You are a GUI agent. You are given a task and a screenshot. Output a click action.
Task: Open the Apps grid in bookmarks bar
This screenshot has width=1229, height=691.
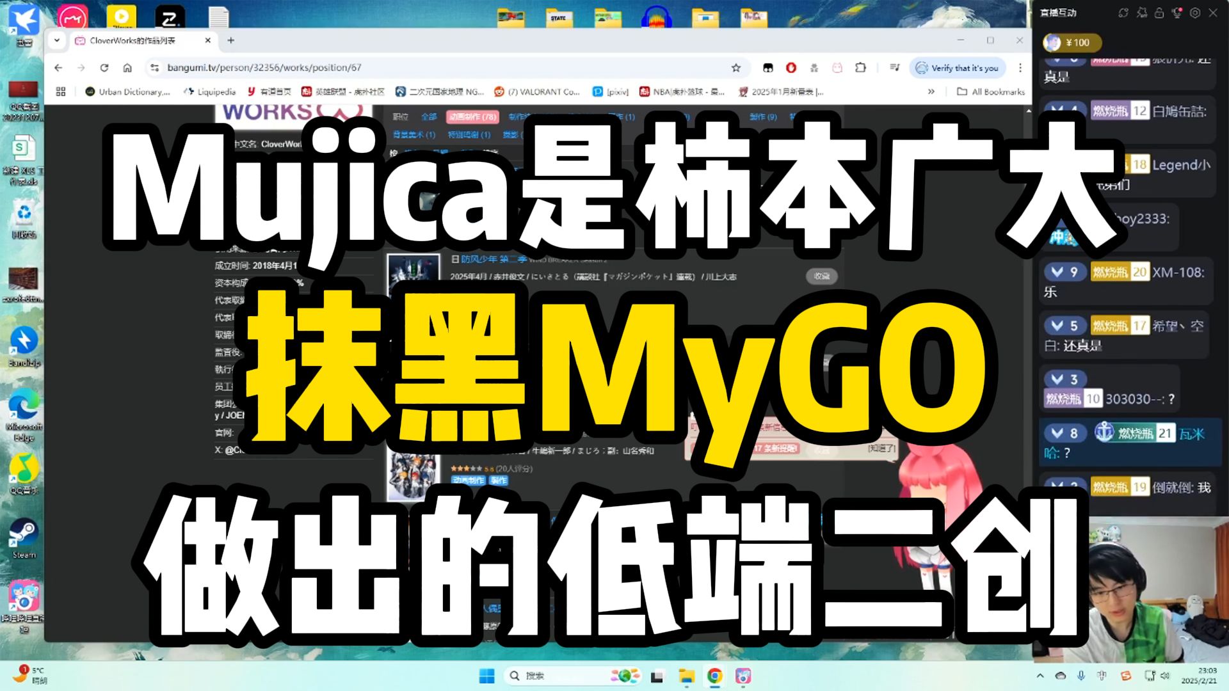tap(61, 91)
